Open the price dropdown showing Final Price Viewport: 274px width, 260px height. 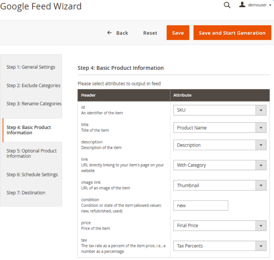pyautogui.click(x=220, y=226)
